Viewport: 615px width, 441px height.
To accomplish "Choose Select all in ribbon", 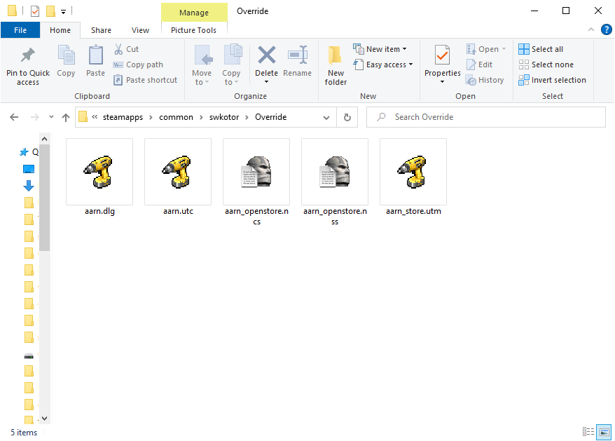I will (541, 49).
